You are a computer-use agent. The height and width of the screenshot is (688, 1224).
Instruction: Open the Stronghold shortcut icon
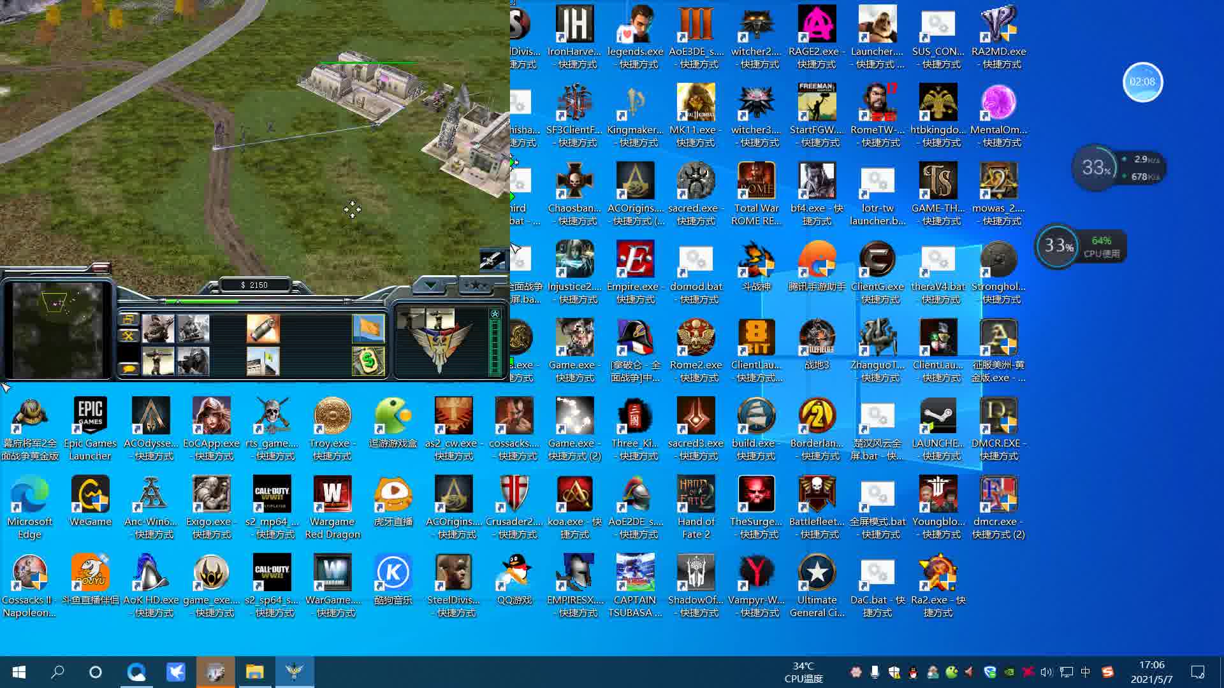(x=998, y=272)
